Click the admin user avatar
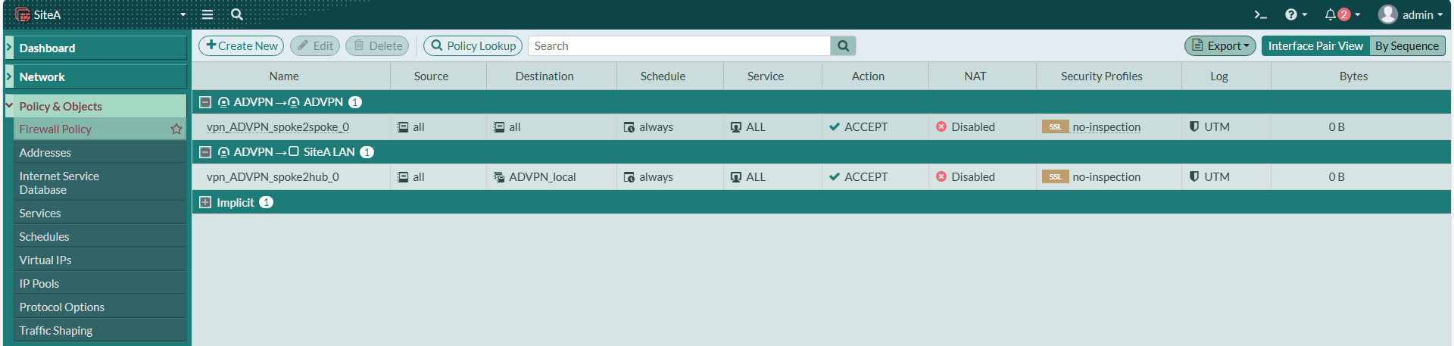The height and width of the screenshot is (346, 1454). [x=1387, y=14]
